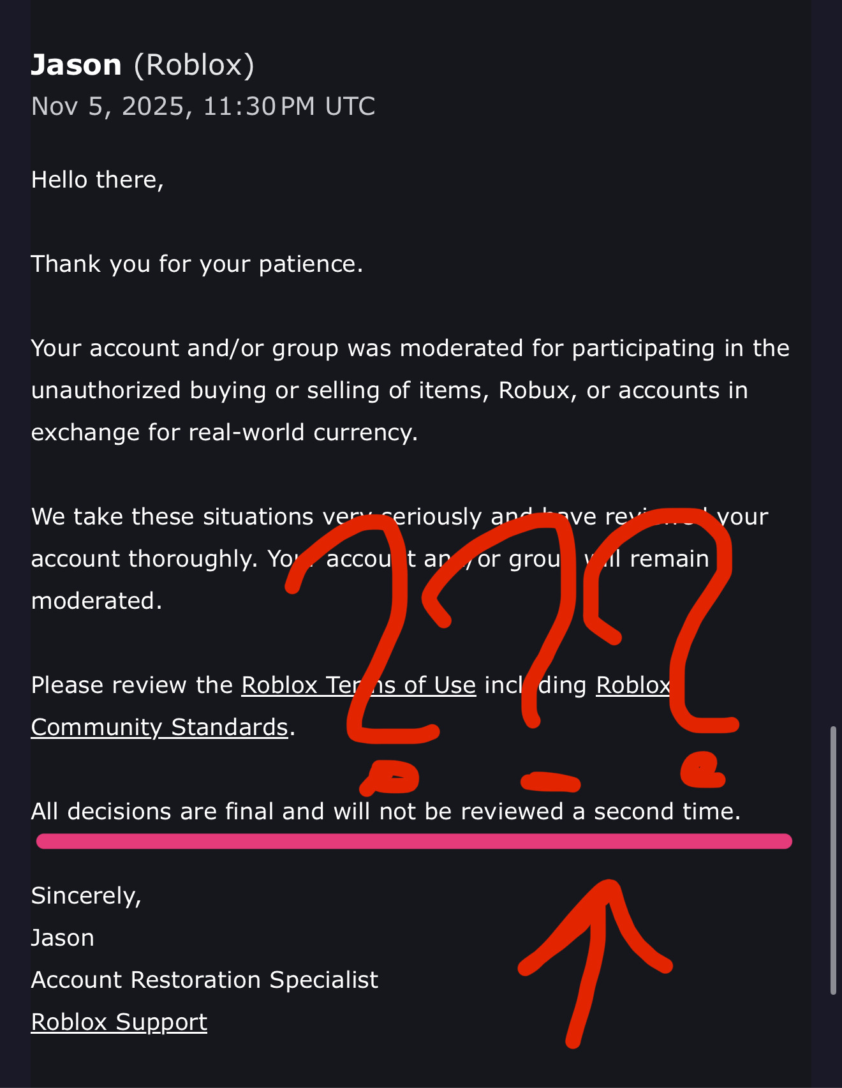The width and height of the screenshot is (842, 1088).
Task: Click the word "moderated." ending the paragraph
Action: point(96,601)
